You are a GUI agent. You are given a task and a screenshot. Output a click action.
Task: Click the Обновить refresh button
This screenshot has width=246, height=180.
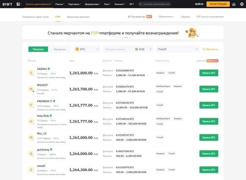[210, 49]
